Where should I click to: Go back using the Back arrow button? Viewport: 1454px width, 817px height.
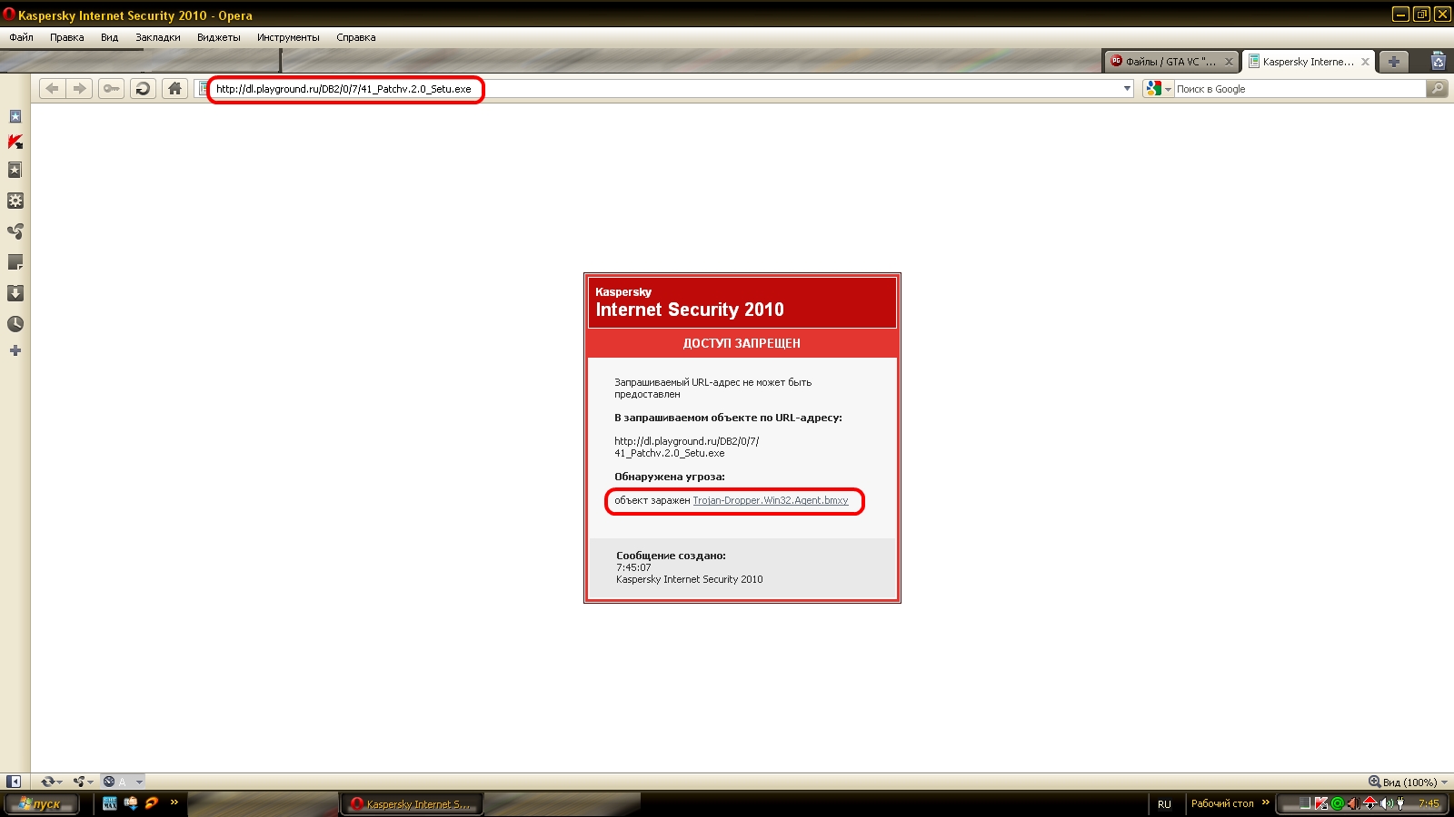tap(53, 88)
